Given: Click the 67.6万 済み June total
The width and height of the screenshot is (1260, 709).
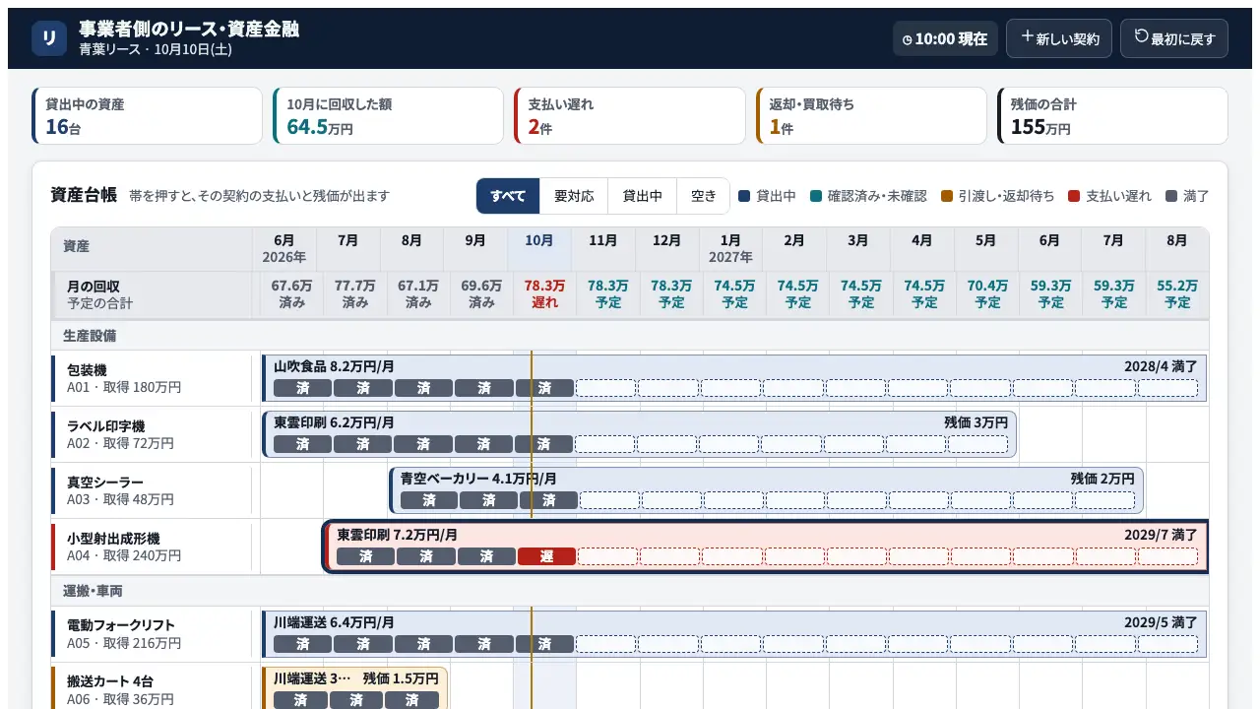Looking at the screenshot, I should pyautogui.click(x=291, y=293).
